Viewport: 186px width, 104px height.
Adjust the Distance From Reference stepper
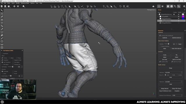(182, 95)
